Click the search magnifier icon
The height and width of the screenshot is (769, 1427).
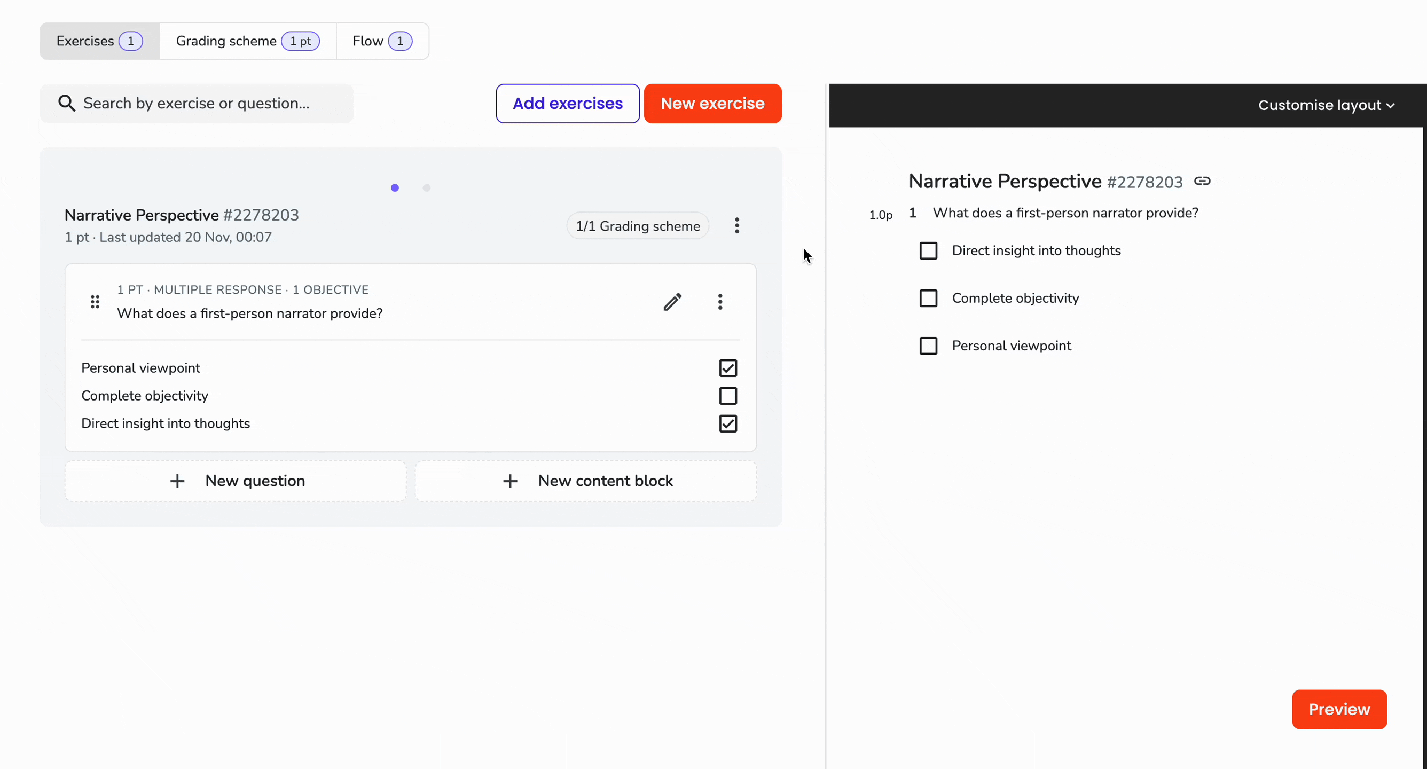coord(67,103)
